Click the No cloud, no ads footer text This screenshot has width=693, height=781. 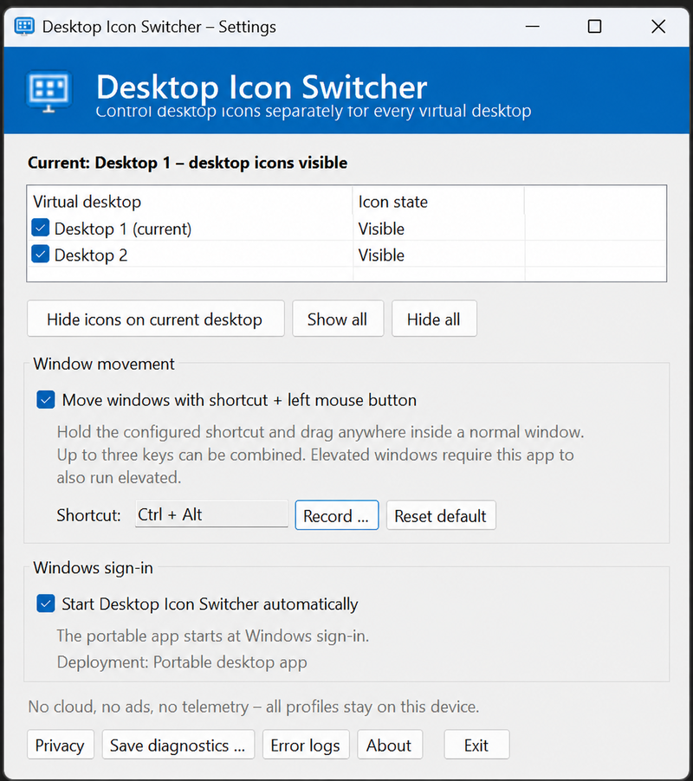pos(253,707)
